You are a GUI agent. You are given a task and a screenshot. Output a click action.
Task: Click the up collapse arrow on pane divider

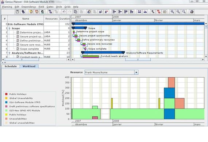click(x=3, y=63)
